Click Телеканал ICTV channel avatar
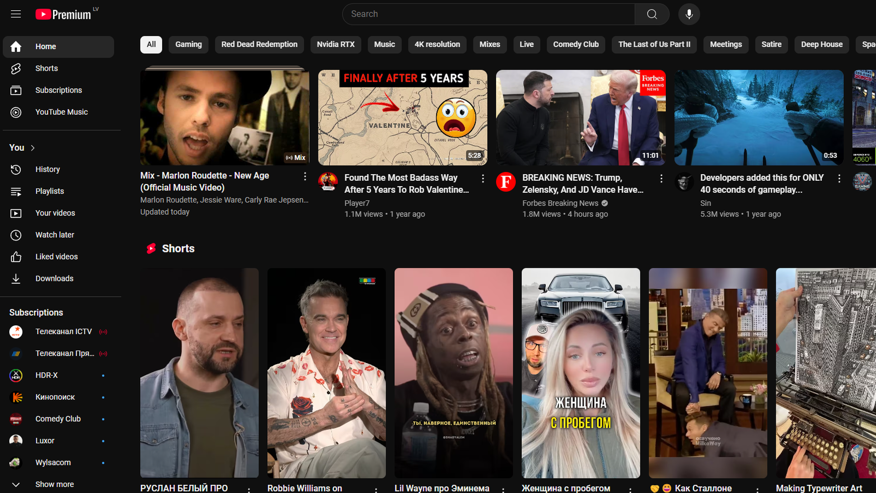This screenshot has height=493, width=876. [16, 331]
